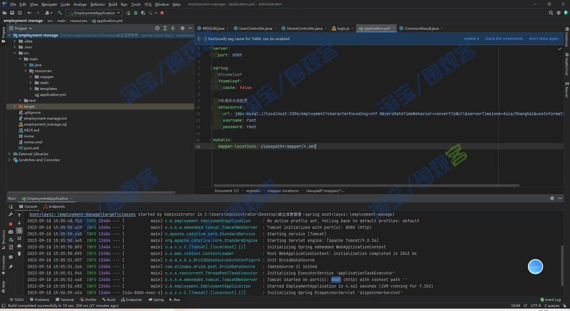Open the VCS menu
Image resolution: width=570 pixels, height=311 pixels.
(148, 4)
